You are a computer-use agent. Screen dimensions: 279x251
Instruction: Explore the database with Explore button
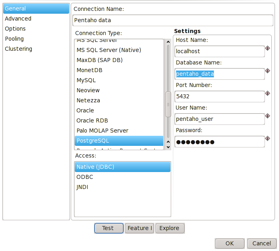pyautogui.click(x=170, y=228)
